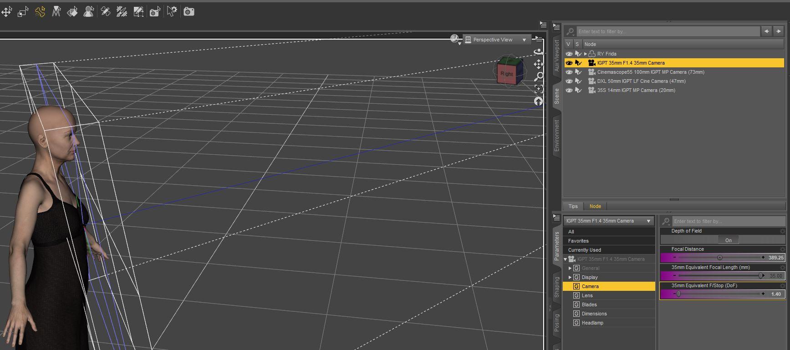Open the Aux Viewport side tab
Screen dimensions: 790x350
(556, 56)
